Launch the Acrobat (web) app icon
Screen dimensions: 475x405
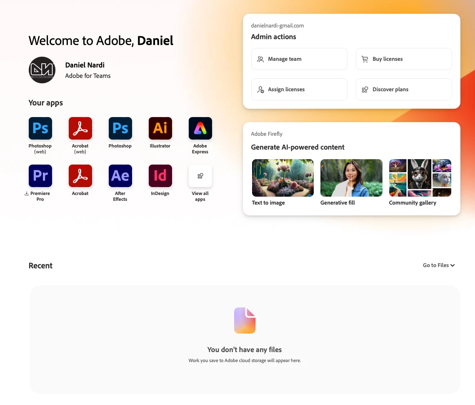80,128
